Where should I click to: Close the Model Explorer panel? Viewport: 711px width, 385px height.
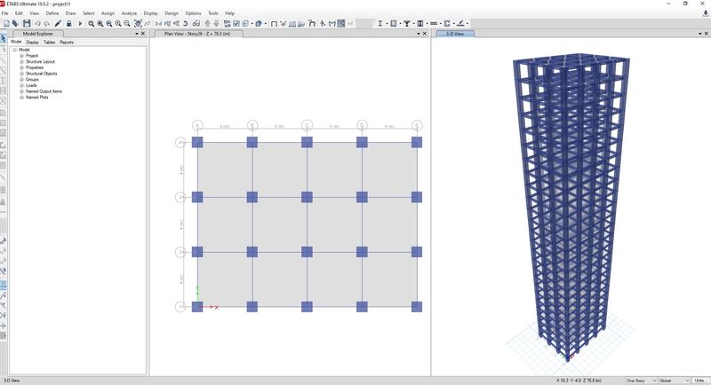(143, 34)
